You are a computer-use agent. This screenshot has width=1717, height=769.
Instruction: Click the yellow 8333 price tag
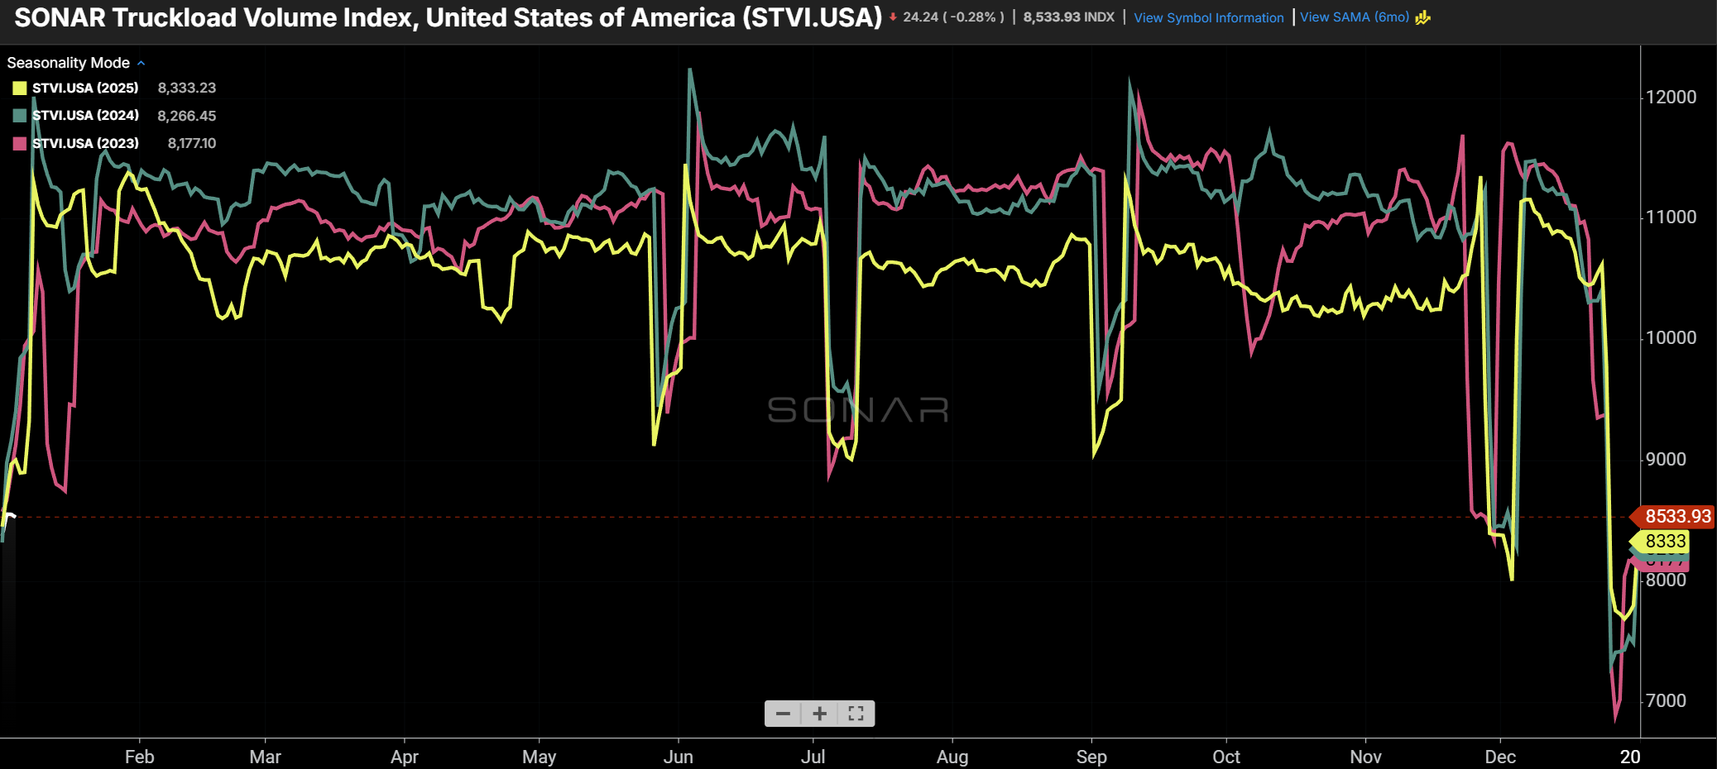(1665, 542)
